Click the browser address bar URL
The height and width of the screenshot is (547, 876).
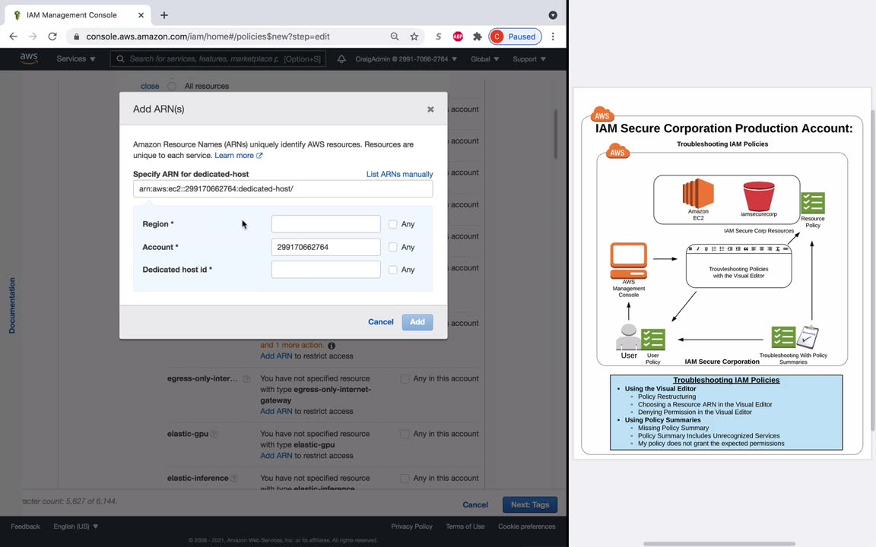[208, 36]
